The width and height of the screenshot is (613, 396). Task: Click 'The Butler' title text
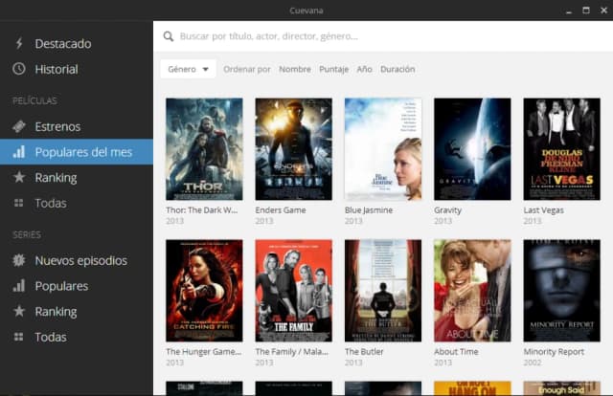pyautogui.click(x=364, y=351)
